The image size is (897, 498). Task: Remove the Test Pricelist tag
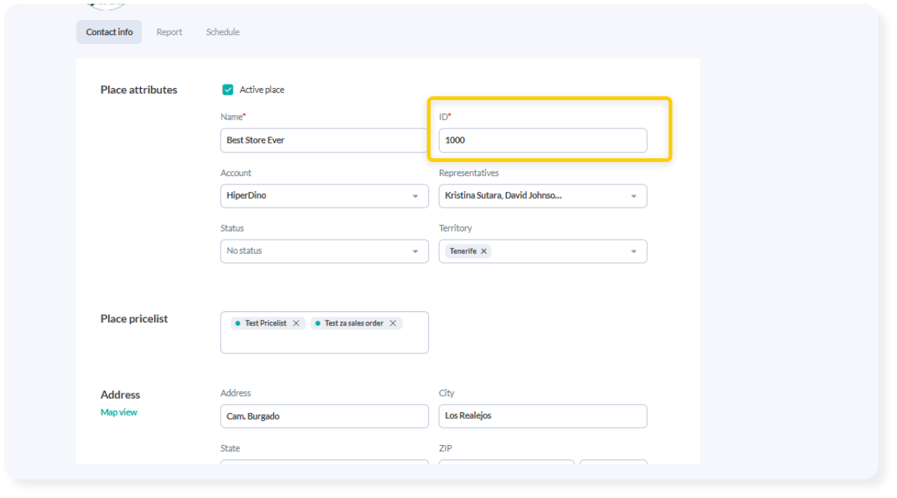[296, 323]
